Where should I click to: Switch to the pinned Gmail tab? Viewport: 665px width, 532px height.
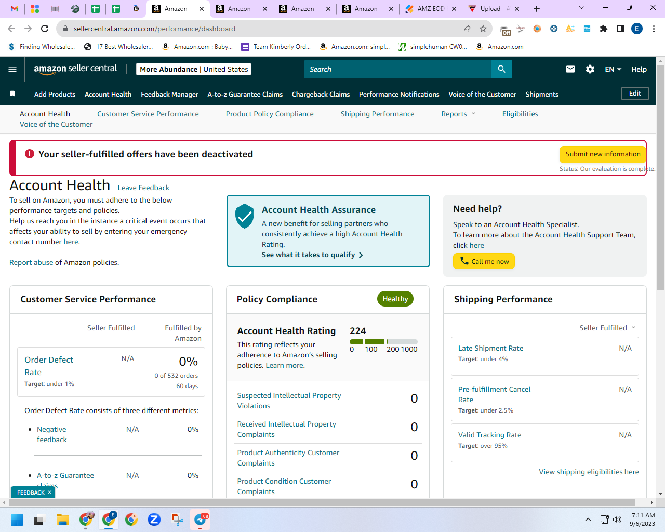[x=15, y=8]
